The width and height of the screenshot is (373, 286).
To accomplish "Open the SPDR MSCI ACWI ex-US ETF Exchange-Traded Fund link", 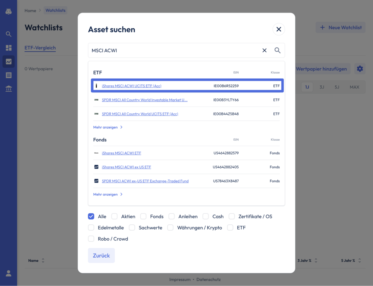I will (x=145, y=181).
